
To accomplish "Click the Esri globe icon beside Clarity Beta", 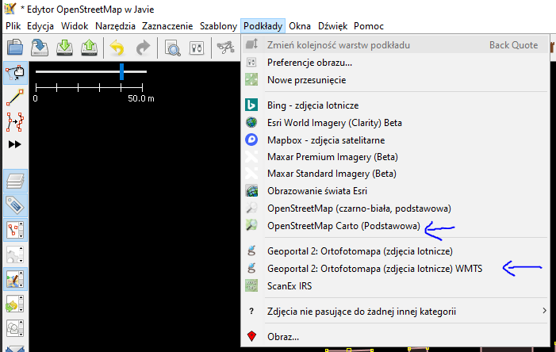I will [x=251, y=122].
